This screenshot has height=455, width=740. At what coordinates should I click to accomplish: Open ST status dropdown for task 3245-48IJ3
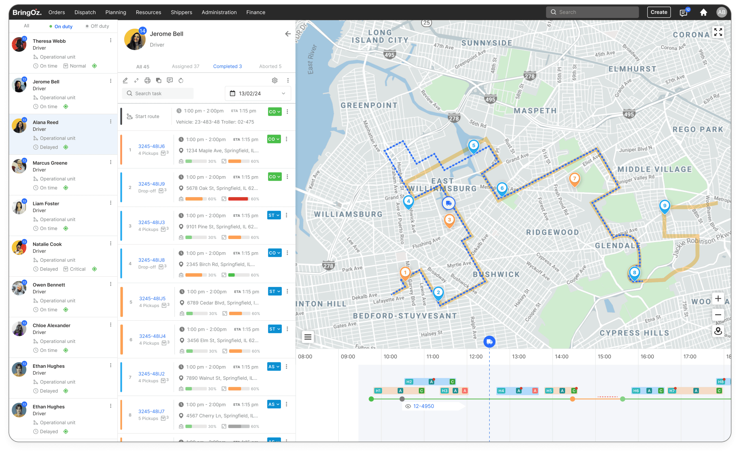(274, 215)
